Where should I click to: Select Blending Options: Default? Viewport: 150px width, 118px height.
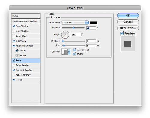26,22
